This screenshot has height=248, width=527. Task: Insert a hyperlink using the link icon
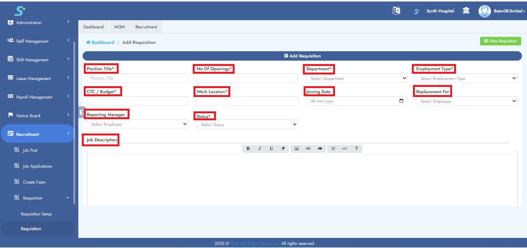(308, 149)
